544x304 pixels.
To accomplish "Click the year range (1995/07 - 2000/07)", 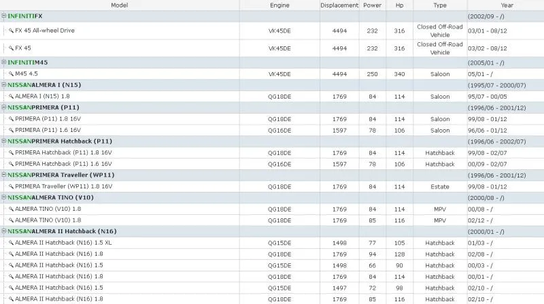I will click(496, 85).
